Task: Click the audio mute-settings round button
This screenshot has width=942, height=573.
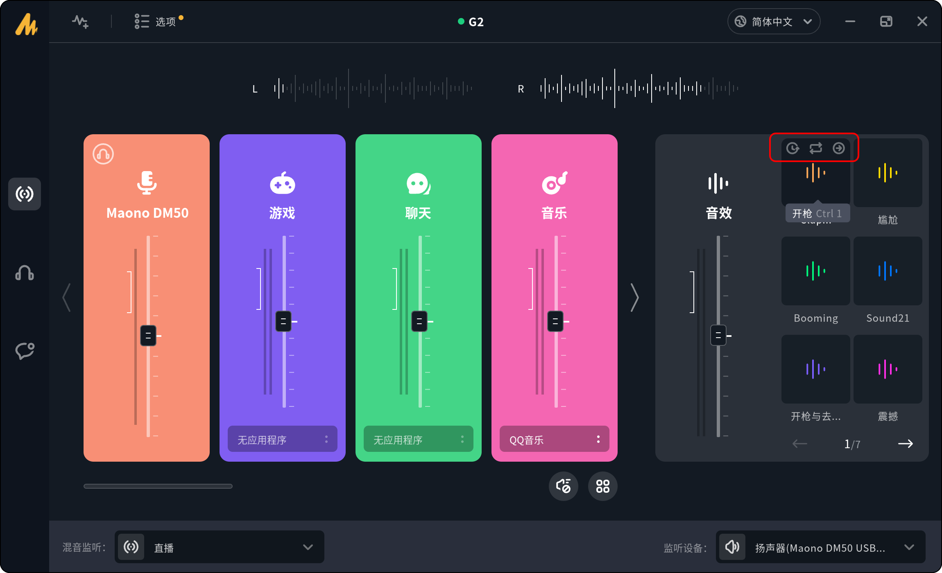Action: [563, 486]
